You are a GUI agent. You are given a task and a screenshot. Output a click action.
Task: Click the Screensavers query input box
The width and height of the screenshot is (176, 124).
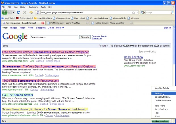coord(54,37)
